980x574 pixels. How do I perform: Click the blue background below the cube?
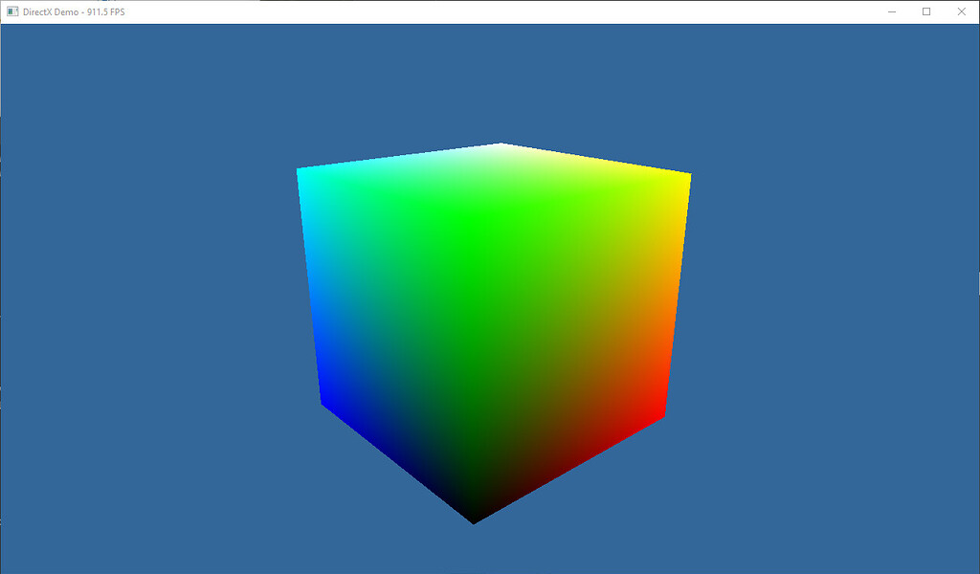point(490,550)
